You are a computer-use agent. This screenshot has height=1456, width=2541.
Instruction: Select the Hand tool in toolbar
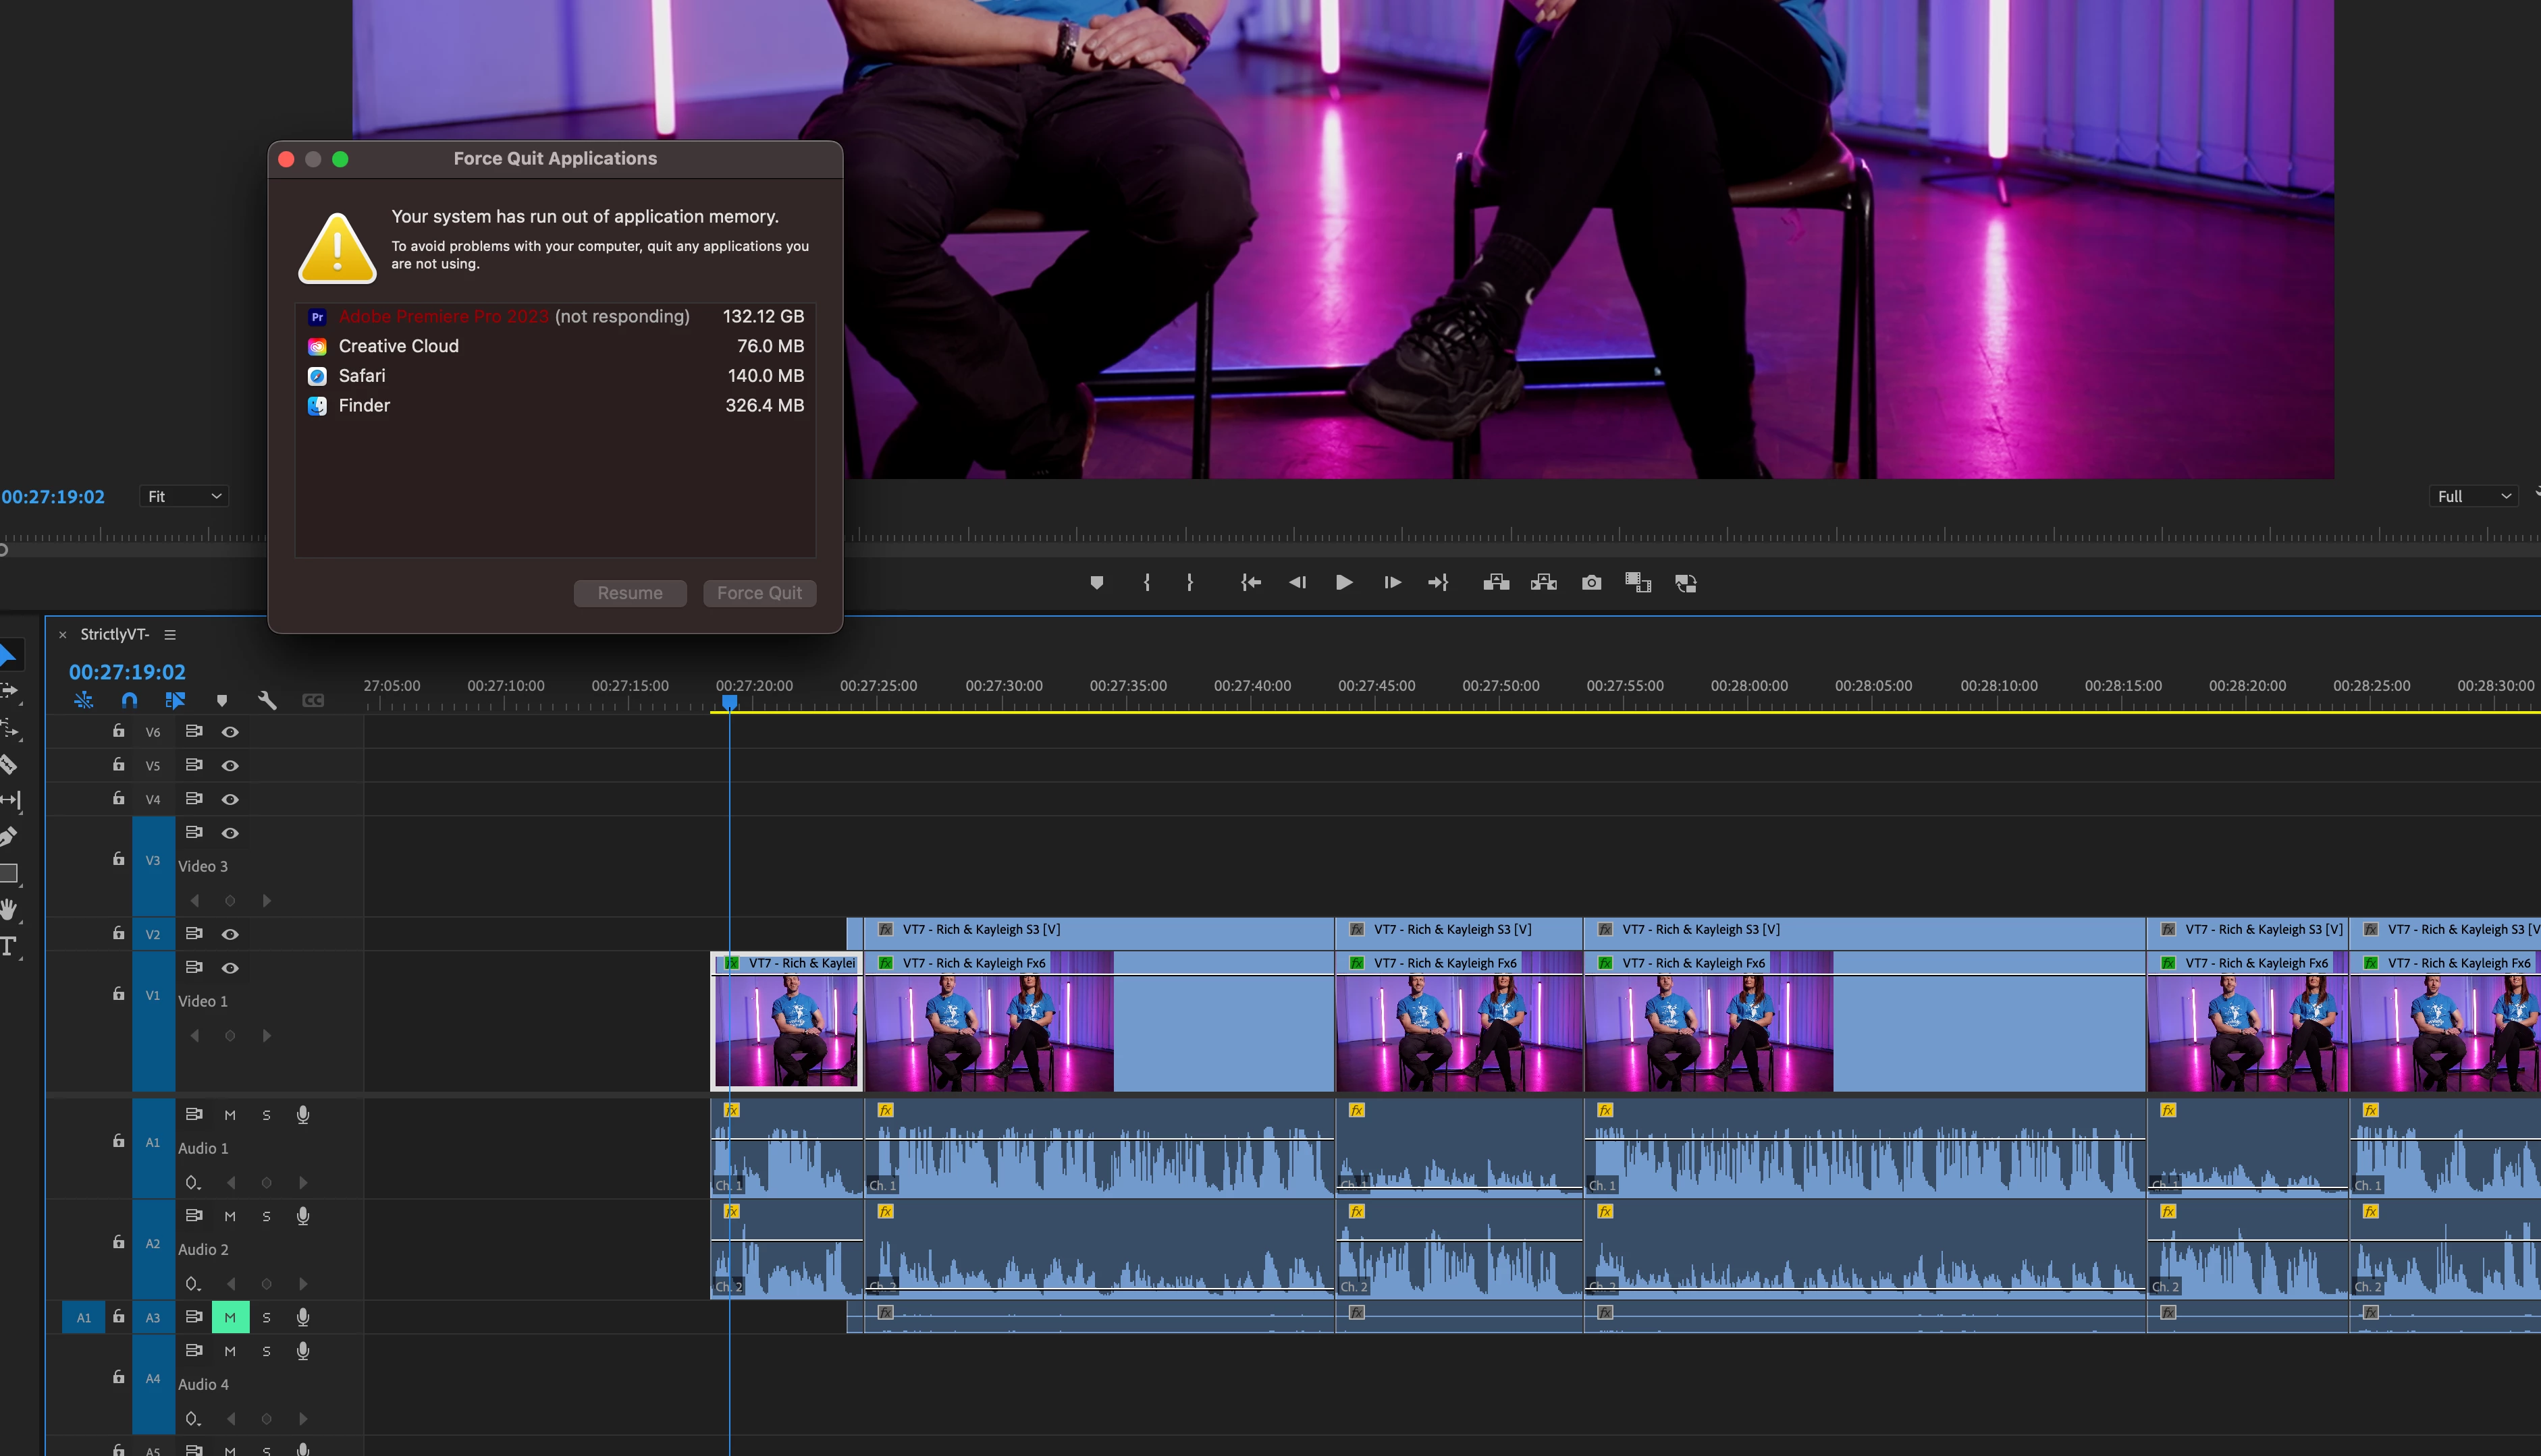(x=9, y=909)
